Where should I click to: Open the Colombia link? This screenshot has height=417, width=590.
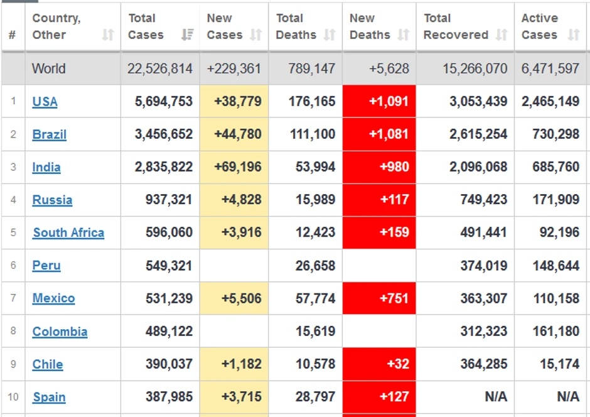click(x=60, y=332)
